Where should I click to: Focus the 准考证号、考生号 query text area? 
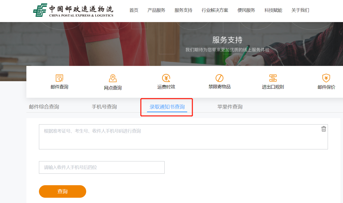183,137
